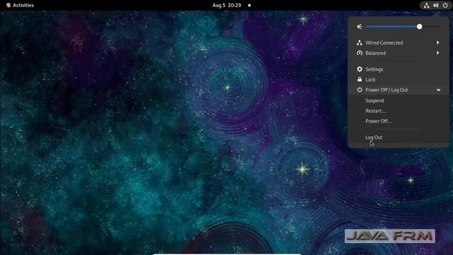Screen dimensions: 453x255
Task: Collapse the Power Off / Log Out section
Action: 398,90
